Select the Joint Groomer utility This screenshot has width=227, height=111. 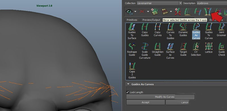coord(221,30)
